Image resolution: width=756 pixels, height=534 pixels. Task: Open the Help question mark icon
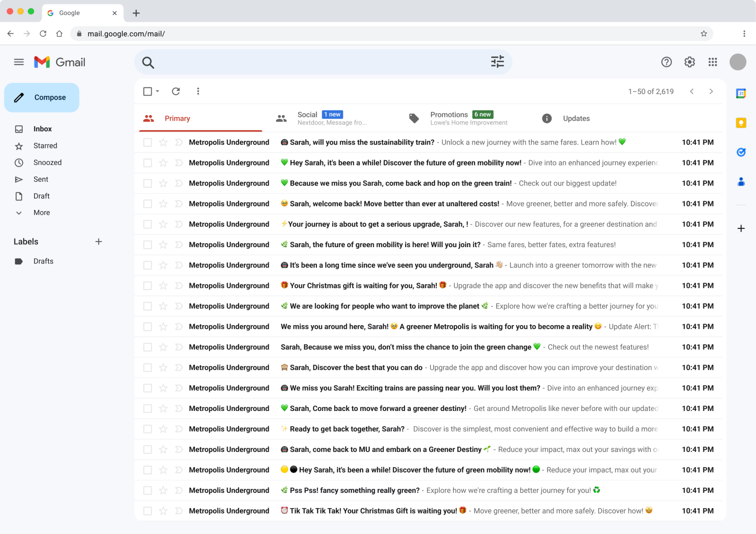click(x=666, y=62)
